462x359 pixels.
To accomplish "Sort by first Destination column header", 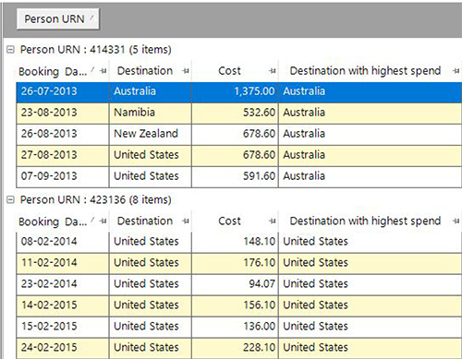I will coord(145,71).
